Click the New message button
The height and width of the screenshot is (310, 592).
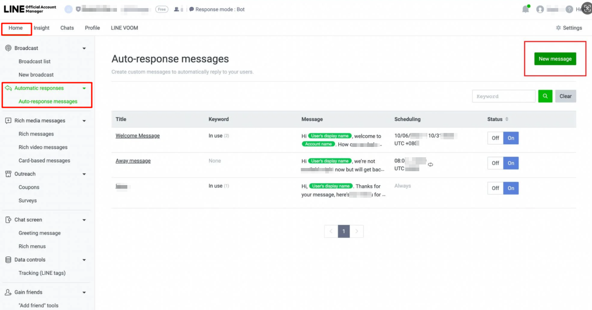(555, 59)
